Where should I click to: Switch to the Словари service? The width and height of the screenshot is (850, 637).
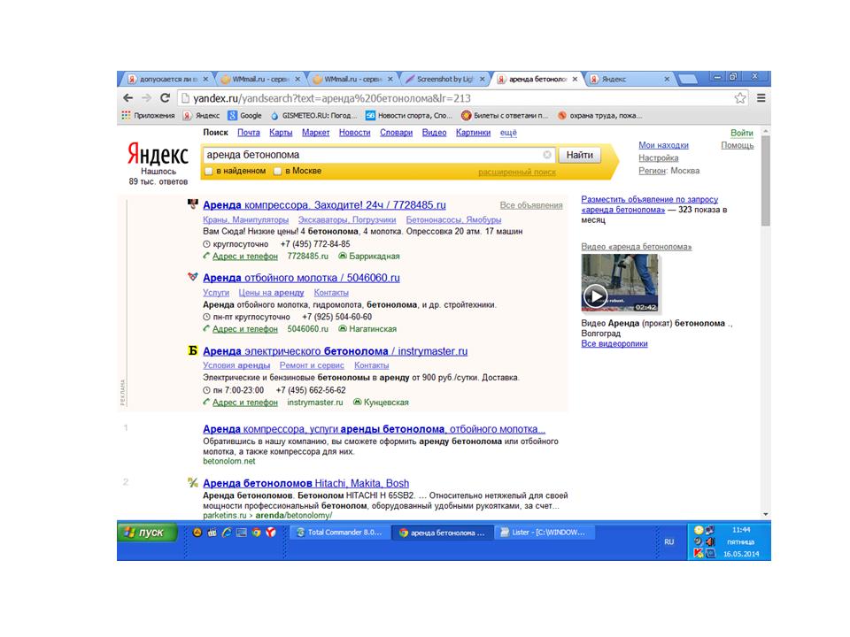tap(397, 133)
